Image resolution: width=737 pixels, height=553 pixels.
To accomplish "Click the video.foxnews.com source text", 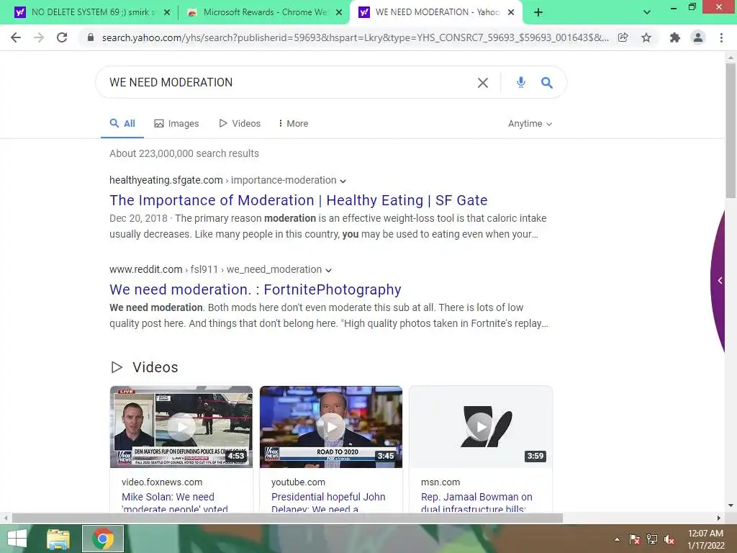I will [x=162, y=482].
